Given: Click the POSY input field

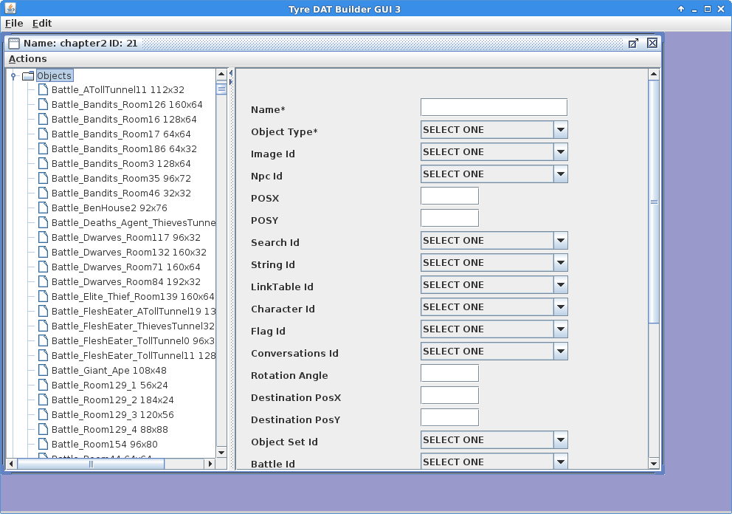Looking at the screenshot, I should (449, 218).
